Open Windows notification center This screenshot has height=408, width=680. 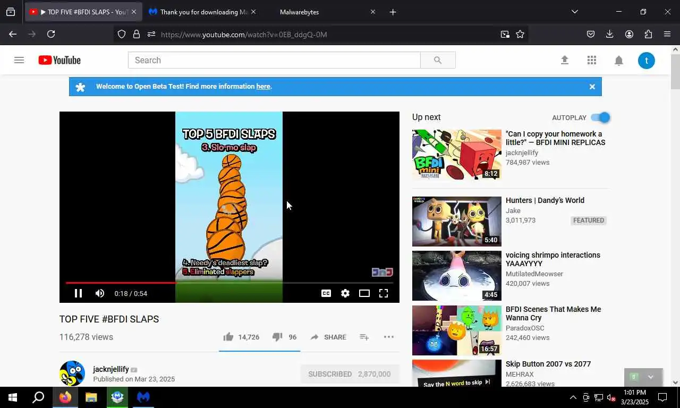[662, 397]
